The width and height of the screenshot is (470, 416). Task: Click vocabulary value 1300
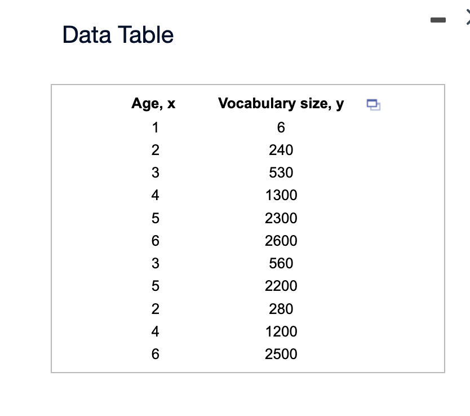(x=281, y=195)
